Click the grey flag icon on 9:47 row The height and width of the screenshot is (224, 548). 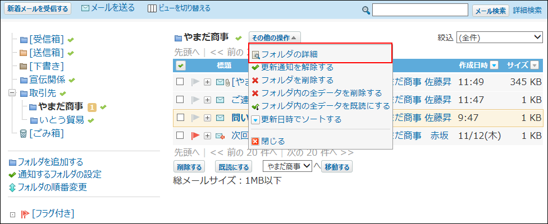[x=195, y=118]
